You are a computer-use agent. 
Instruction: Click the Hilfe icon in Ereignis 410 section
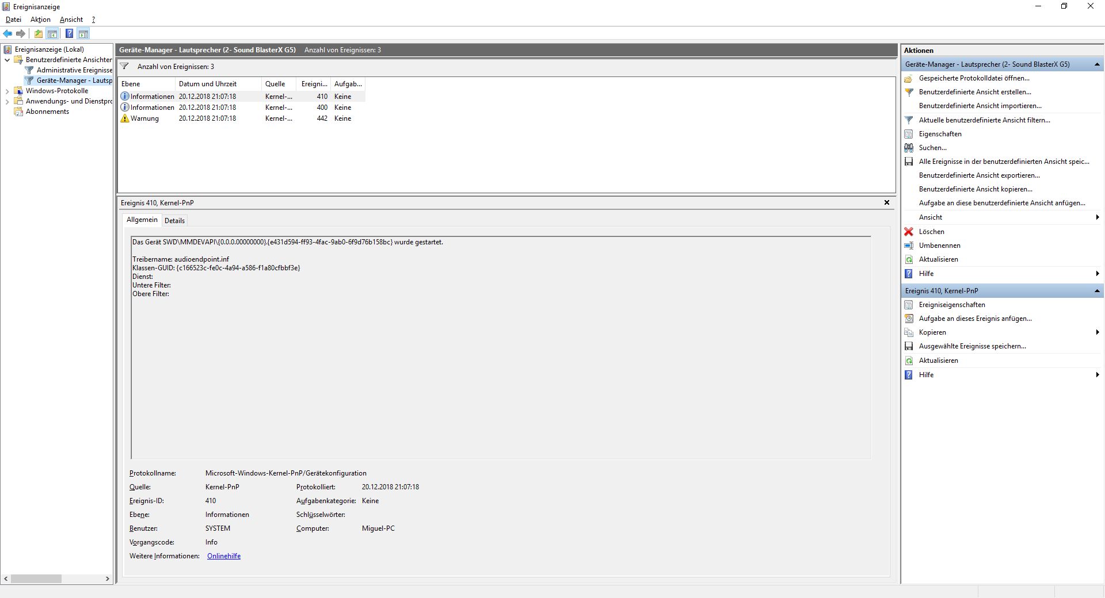(909, 375)
